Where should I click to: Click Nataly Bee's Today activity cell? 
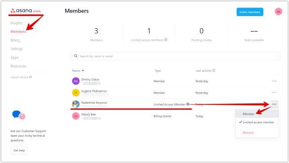point(199,116)
